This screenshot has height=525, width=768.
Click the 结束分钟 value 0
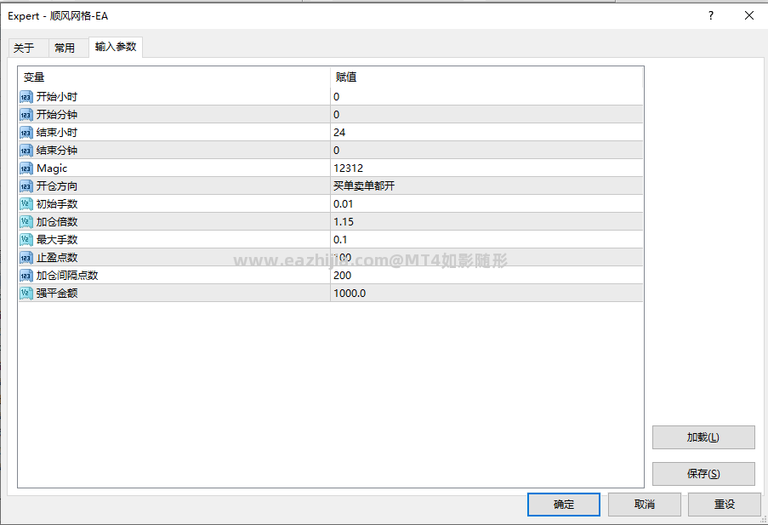click(x=337, y=151)
